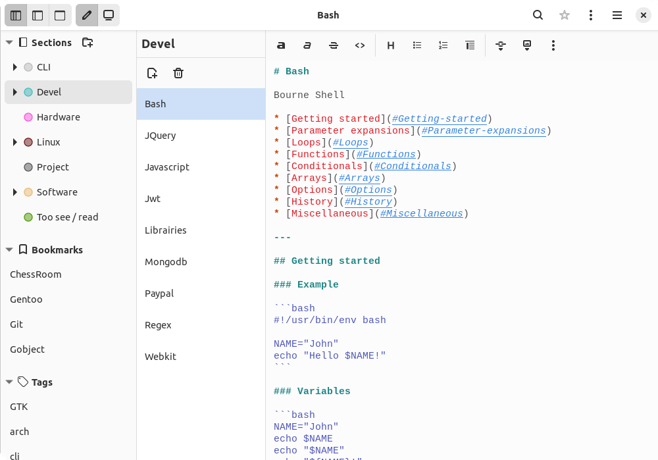Collapse the Bookmarks group
The width and height of the screenshot is (658, 460).
[x=9, y=249]
